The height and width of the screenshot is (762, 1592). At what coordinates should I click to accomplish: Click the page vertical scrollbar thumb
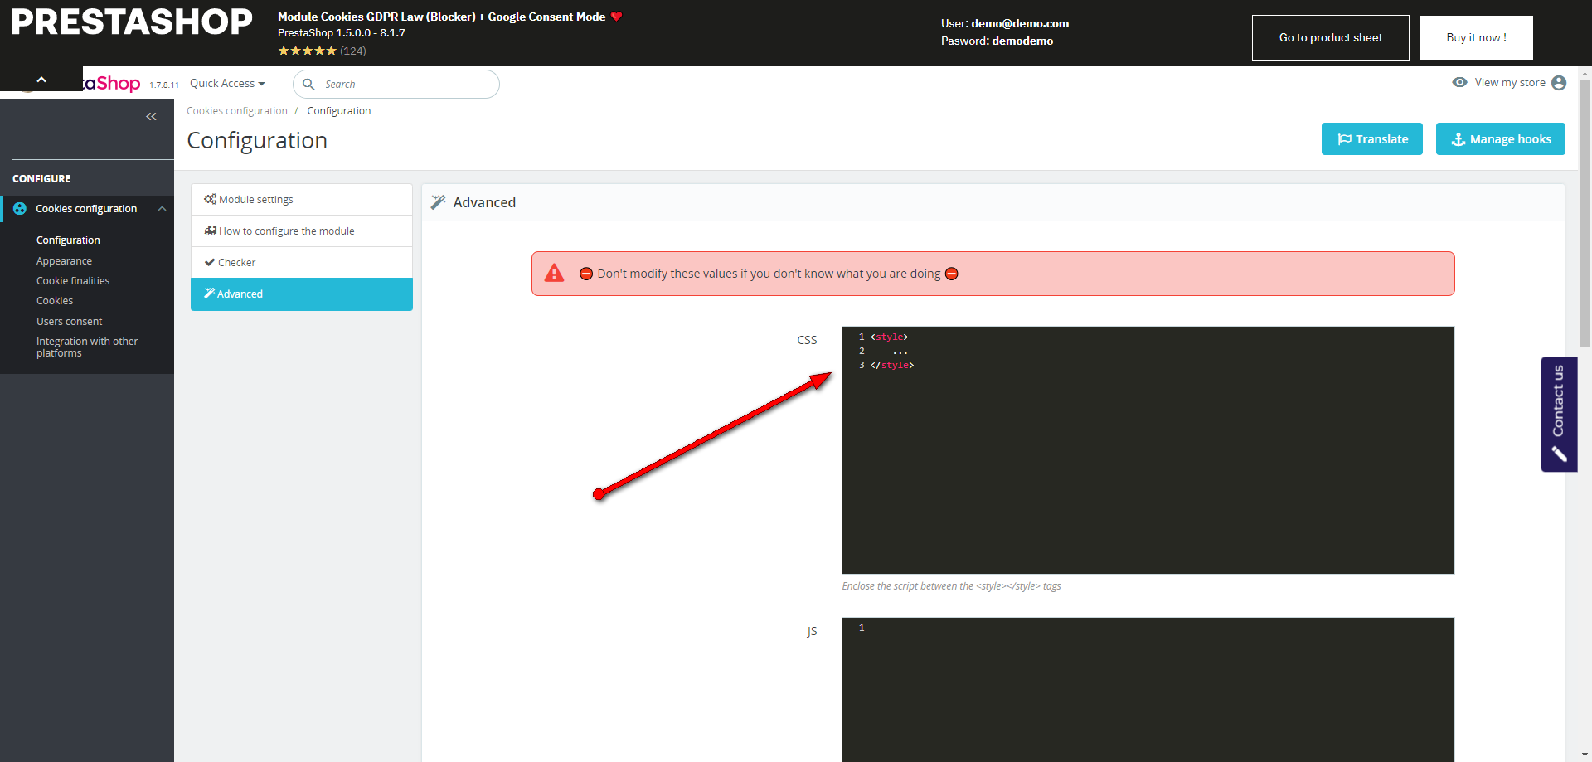[x=1585, y=213]
